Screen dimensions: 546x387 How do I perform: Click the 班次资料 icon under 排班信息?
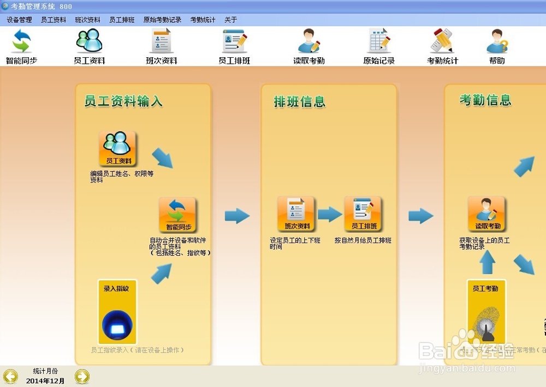[295, 214]
